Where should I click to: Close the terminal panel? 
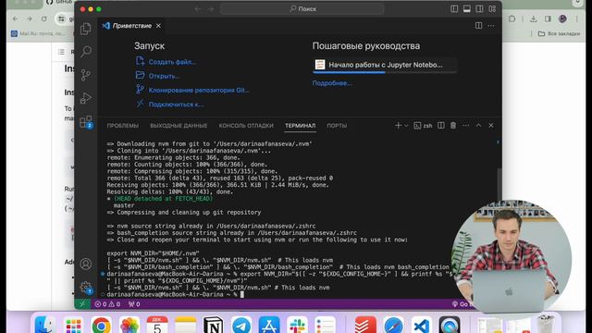coord(491,126)
